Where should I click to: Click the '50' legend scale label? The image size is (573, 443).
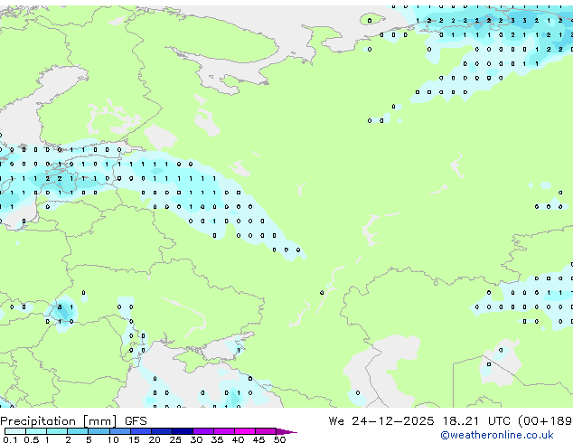[x=280, y=439]
